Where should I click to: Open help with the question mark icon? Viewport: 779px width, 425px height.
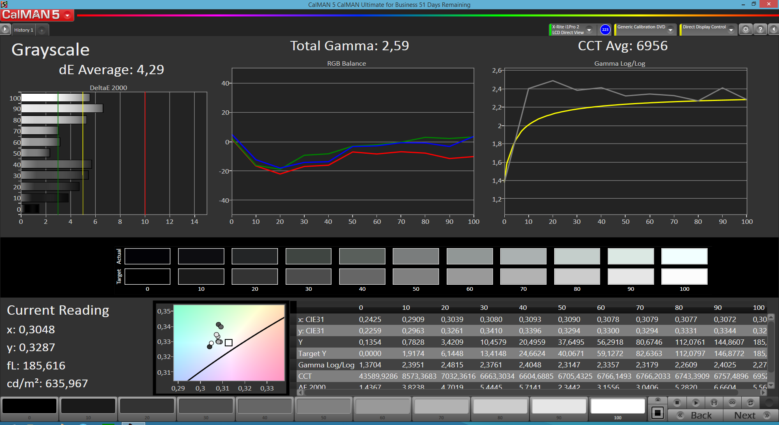click(760, 29)
